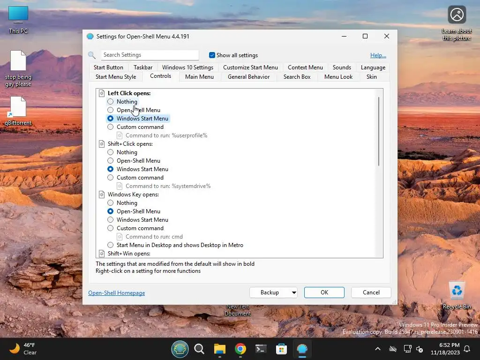Click the Windows Key opens setting icon
Screen dimensions: 480x360
coord(102,195)
